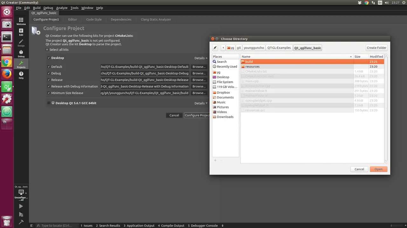Click Browse for the Default build path

click(199, 67)
